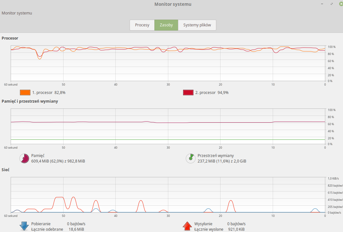This screenshot has width=343, height=232.
Task: Open the Systemy plików tab
Action: (197, 25)
